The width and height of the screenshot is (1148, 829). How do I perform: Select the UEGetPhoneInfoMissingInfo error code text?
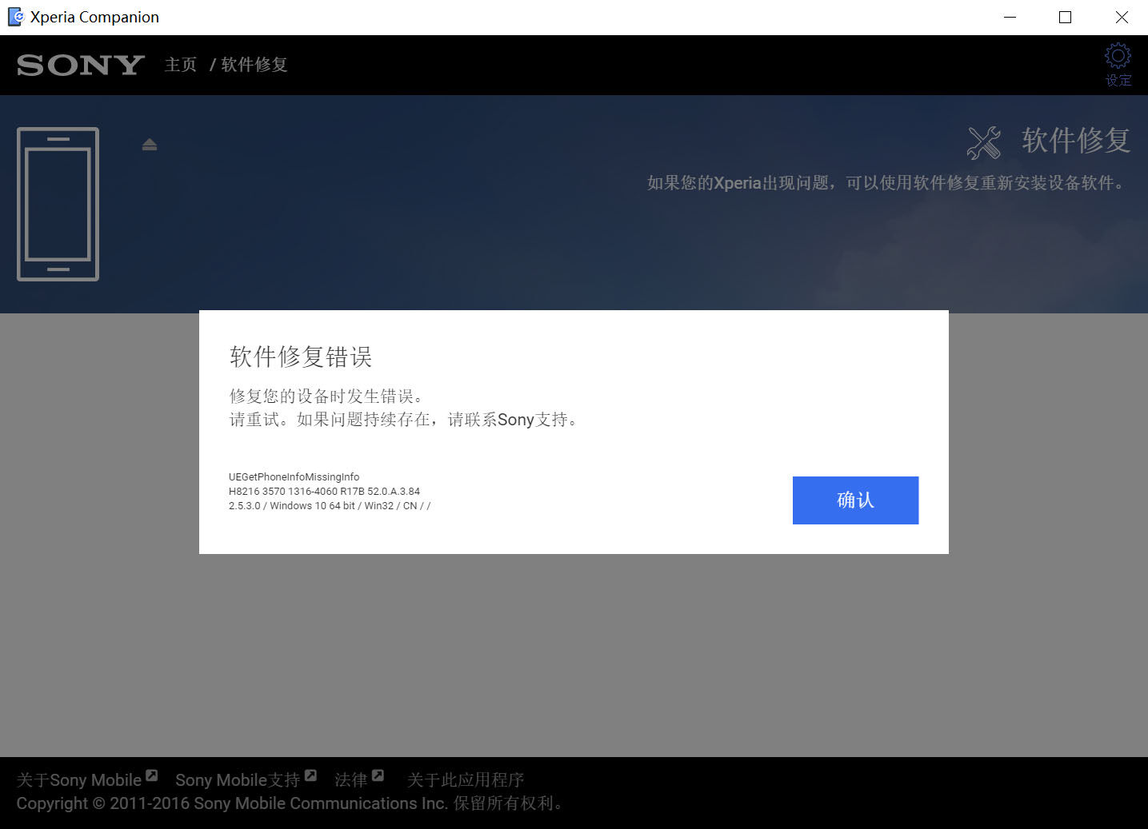point(294,477)
